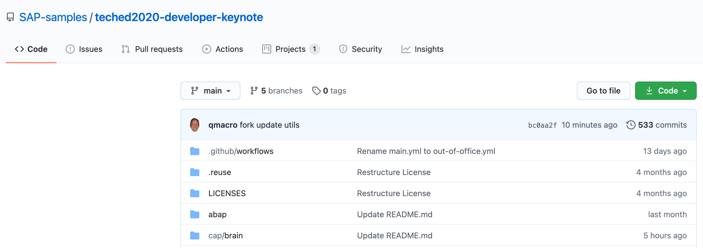View the 533 commits history
The height and width of the screenshot is (248, 703).
pyautogui.click(x=656, y=125)
